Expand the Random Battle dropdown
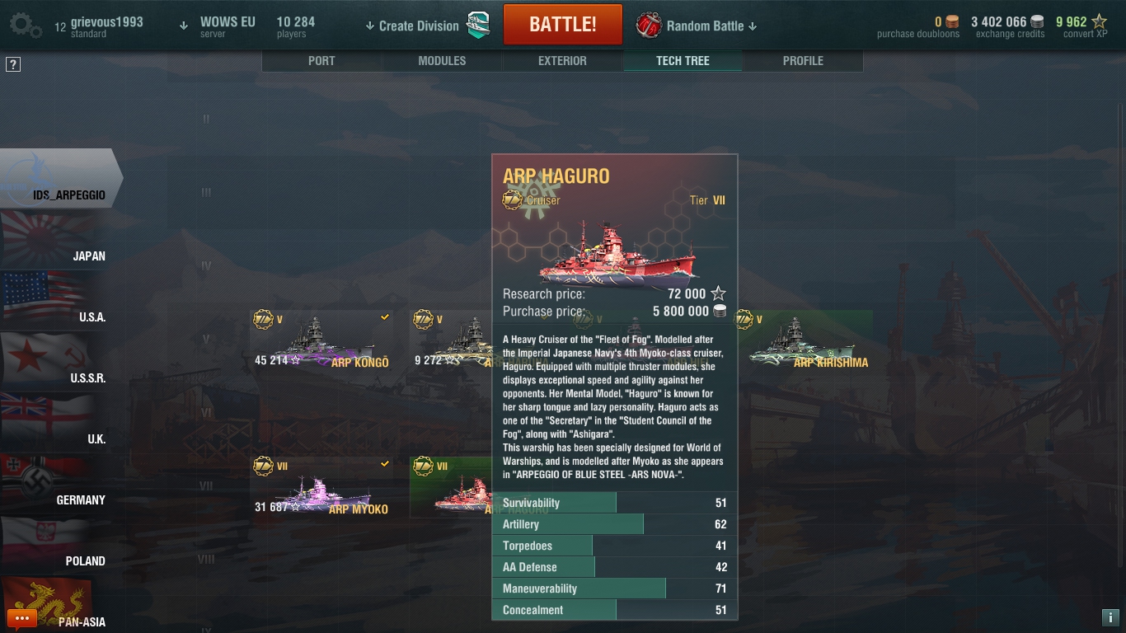Viewport: 1126px width, 633px height. click(x=711, y=26)
